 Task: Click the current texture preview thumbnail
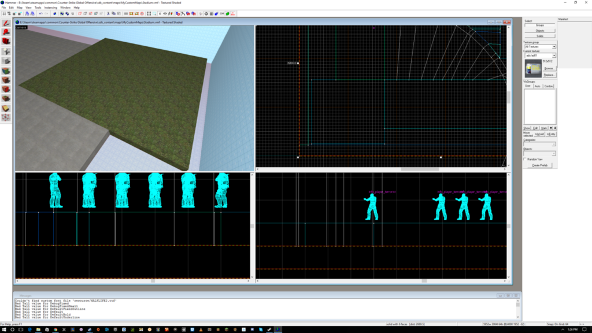point(533,69)
